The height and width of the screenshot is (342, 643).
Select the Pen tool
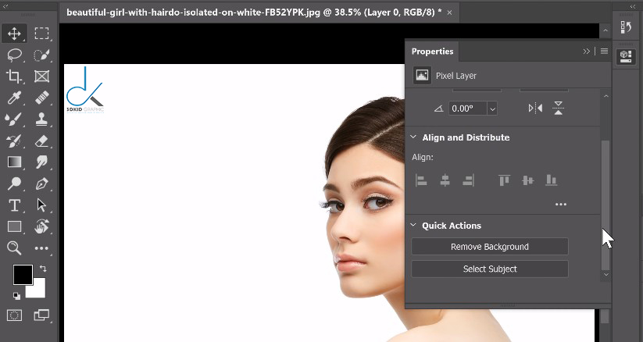[x=41, y=183]
